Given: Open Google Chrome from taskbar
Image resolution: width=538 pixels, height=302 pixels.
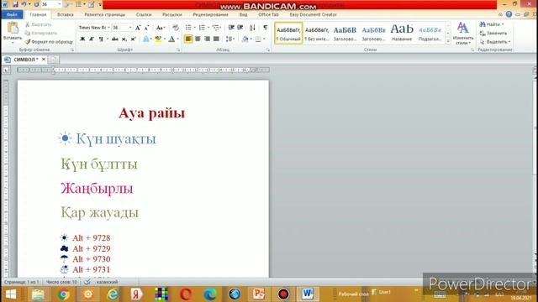Looking at the screenshot, I should pos(63,294).
